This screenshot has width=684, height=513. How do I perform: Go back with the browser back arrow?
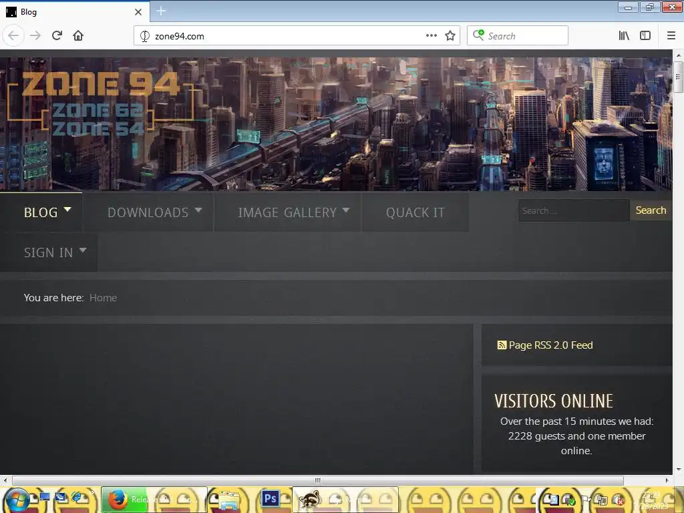tap(13, 35)
